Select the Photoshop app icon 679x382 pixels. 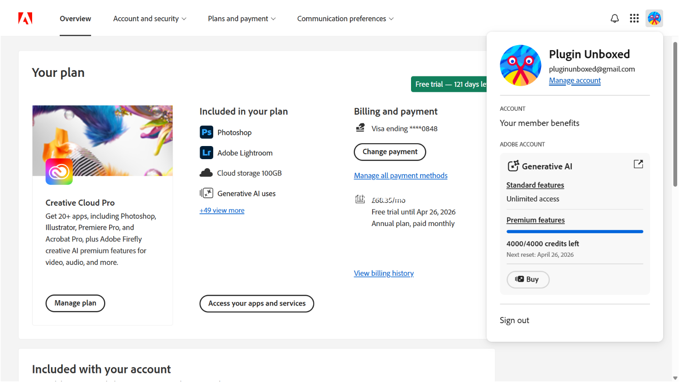206,132
